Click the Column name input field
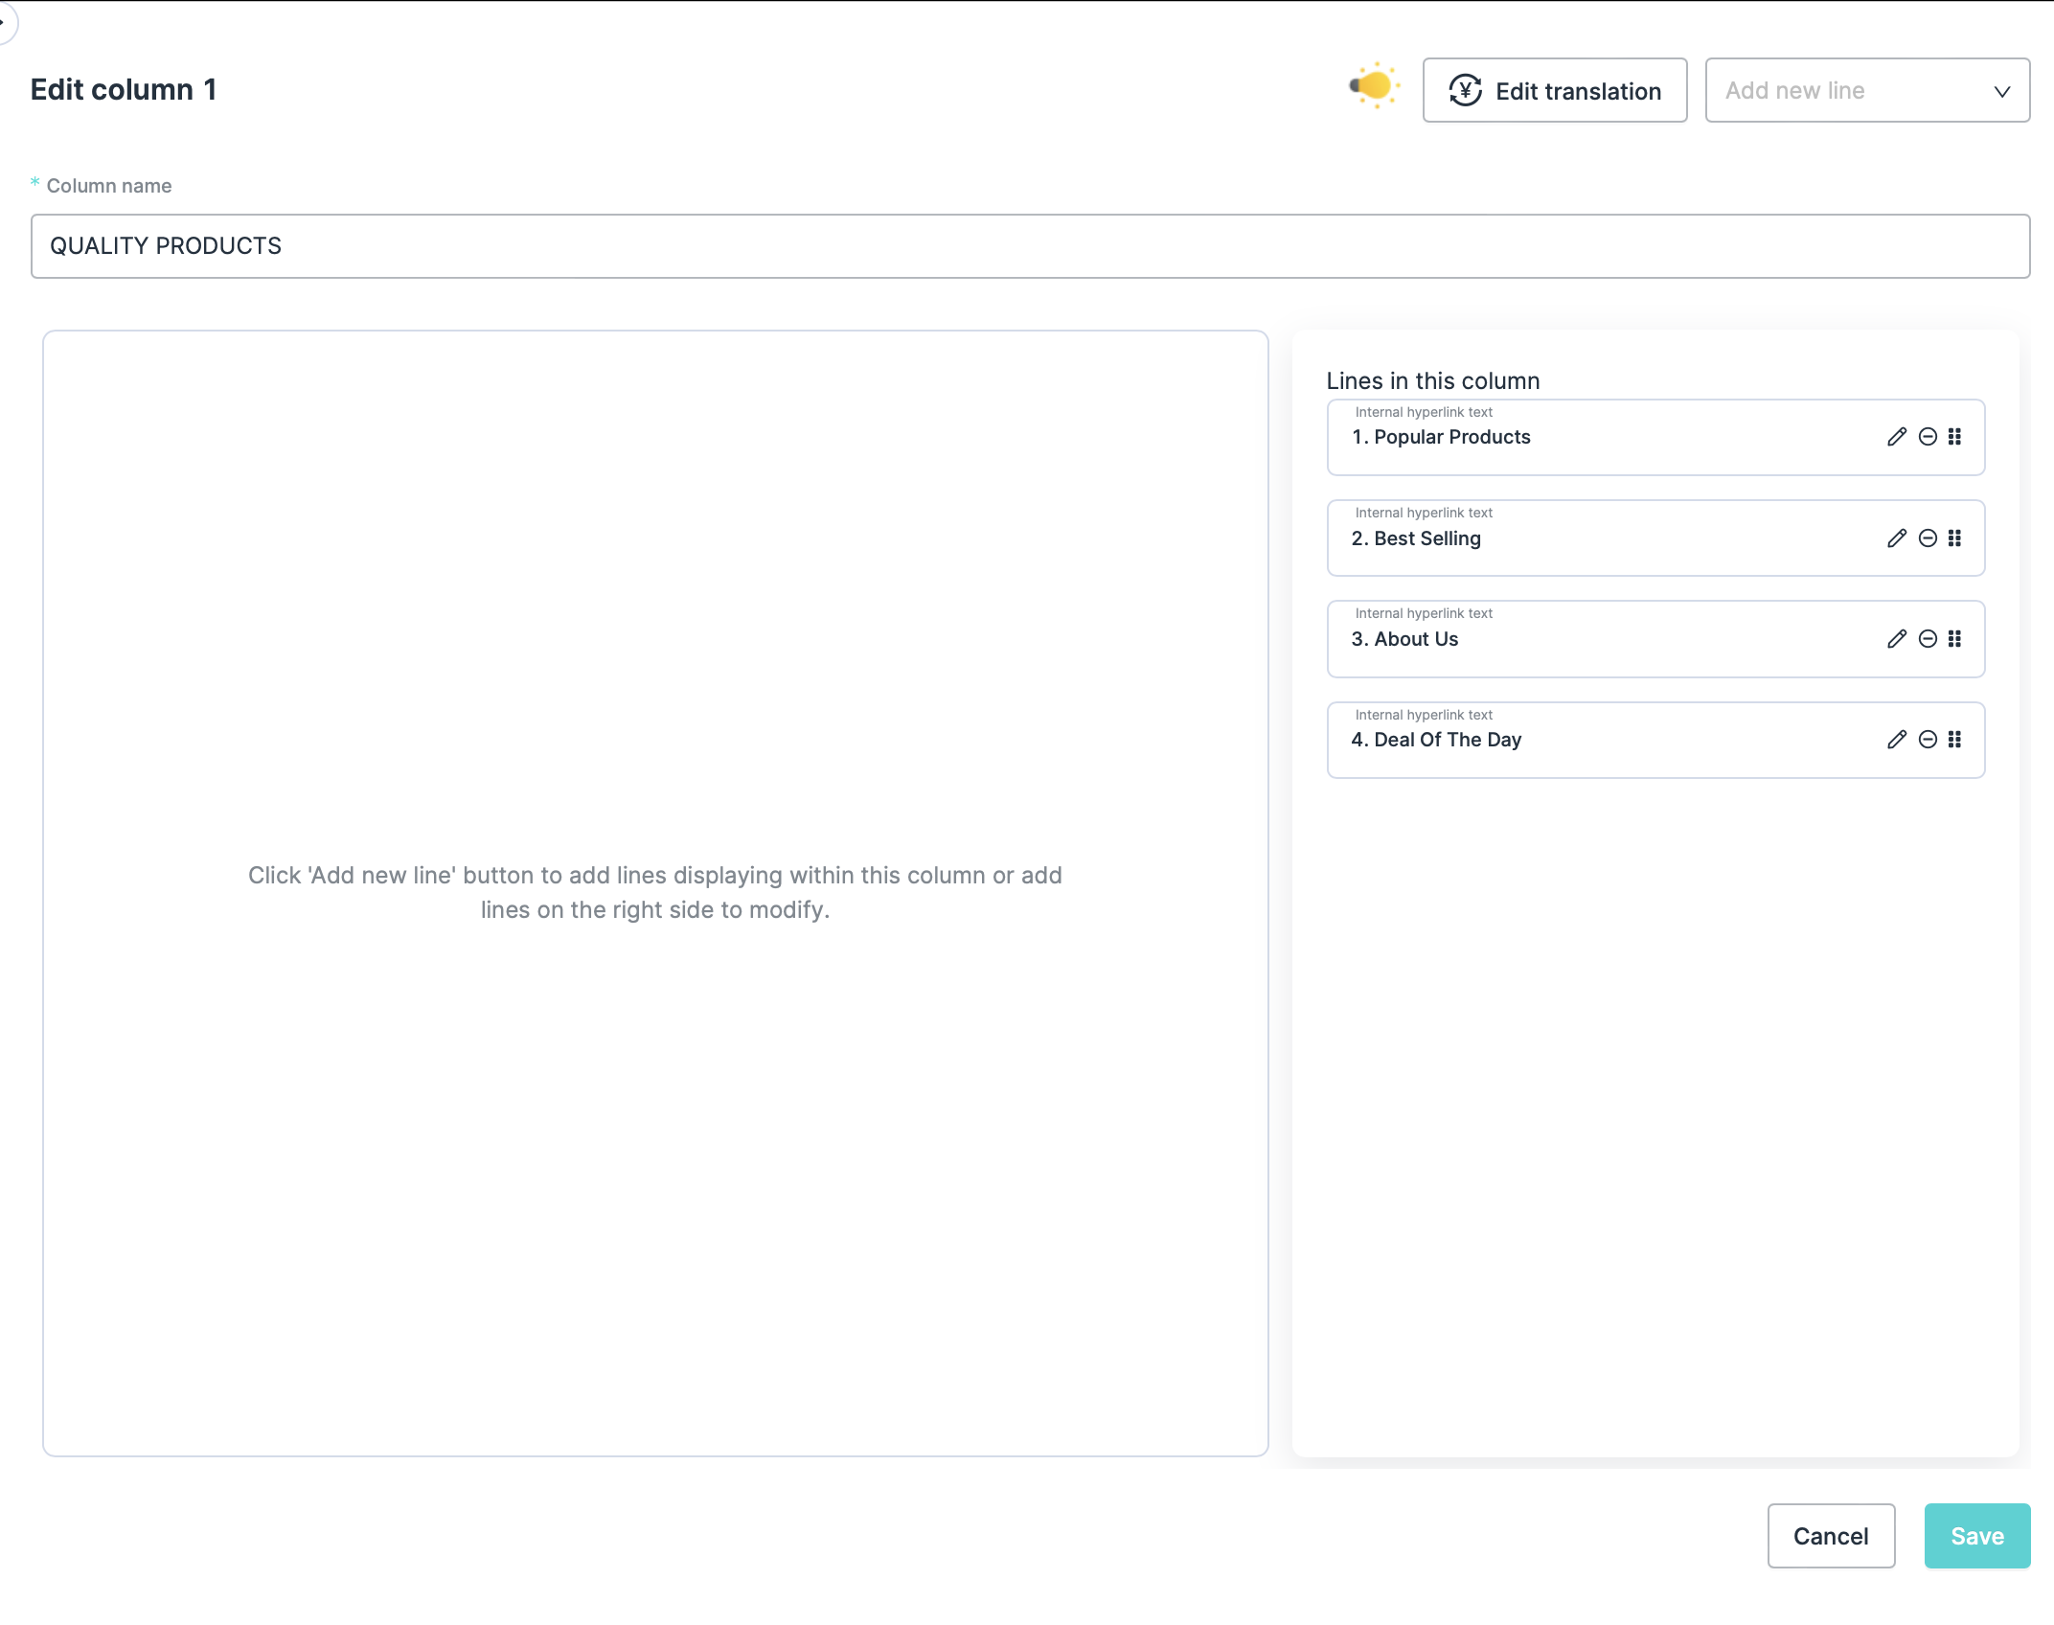Image resolution: width=2054 pixels, height=1625 pixels. coord(1030,246)
